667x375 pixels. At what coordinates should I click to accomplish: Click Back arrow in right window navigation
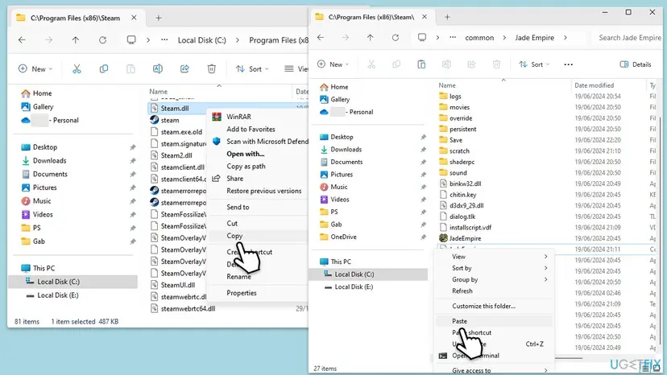(x=321, y=37)
